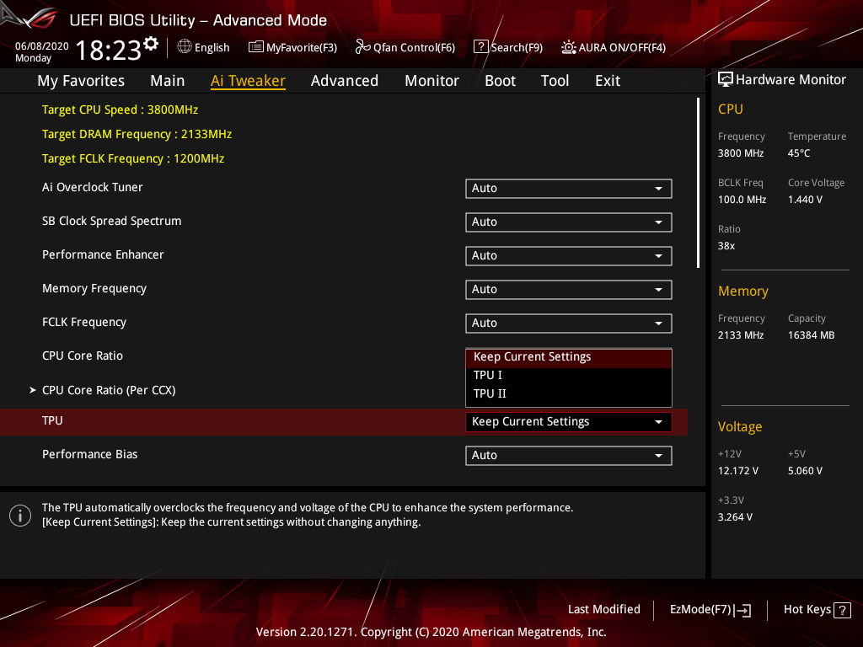Select TPU I option from list

pos(569,375)
